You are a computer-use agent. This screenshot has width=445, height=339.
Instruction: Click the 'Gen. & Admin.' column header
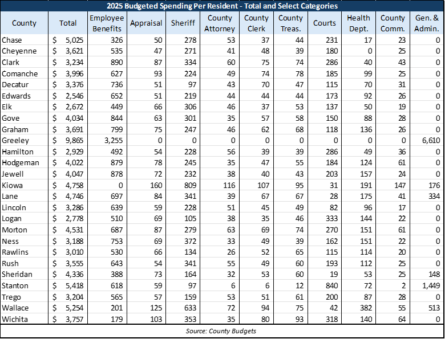[x=426, y=23]
